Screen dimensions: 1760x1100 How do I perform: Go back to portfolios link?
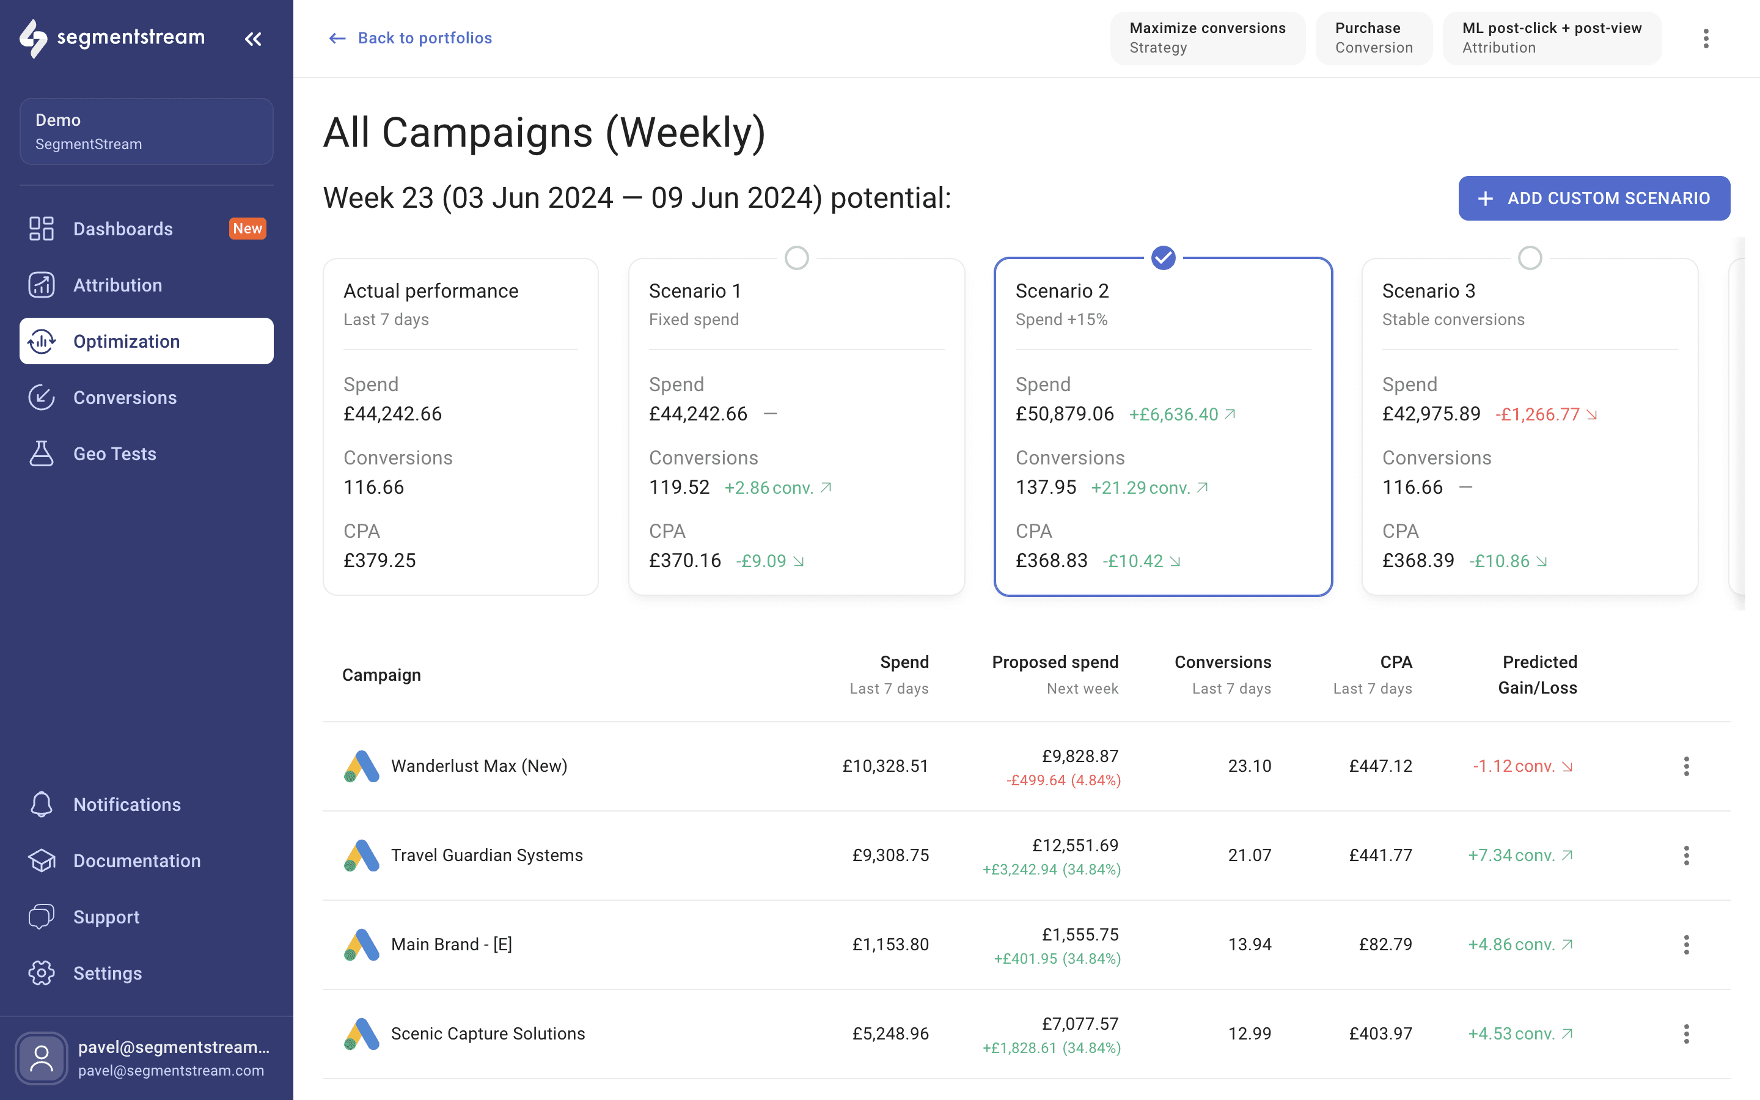[x=409, y=38]
